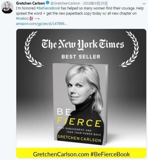The width and height of the screenshot is (148, 160).
Task: Open the Gretchen Carlson display name link
Action: pyautogui.click(x=31, y=3)
